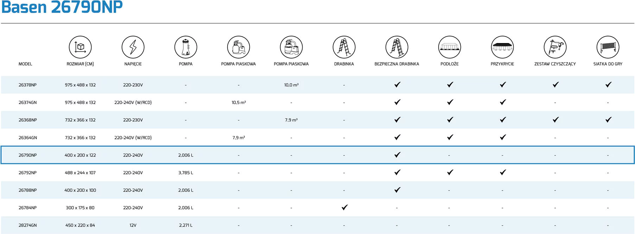The height and width of the screenshot is (234, 635).
Task: Click the Siatka Do Gry net icon
Action: [x=608, y=47]
